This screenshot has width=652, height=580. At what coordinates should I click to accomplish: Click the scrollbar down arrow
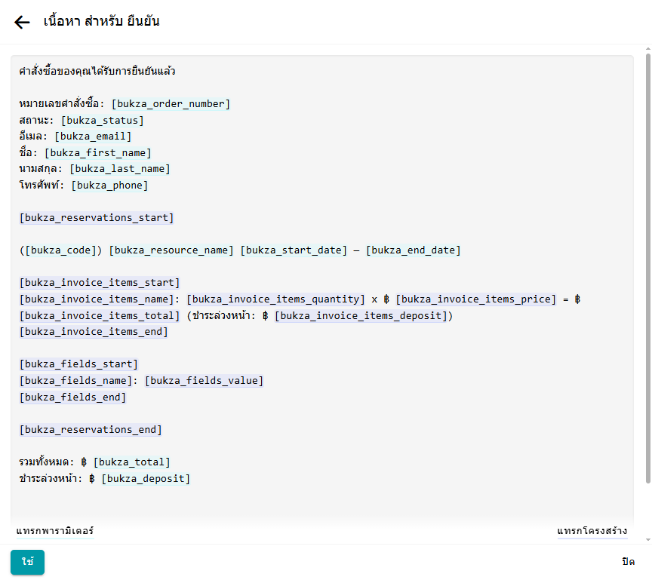[647, 539]
